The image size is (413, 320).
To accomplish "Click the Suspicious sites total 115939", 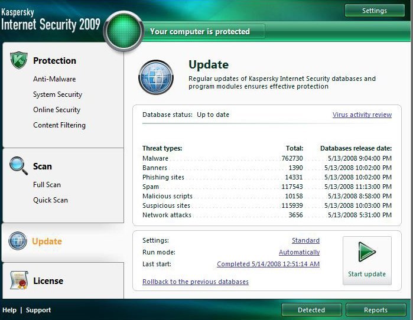I will (292, 205).
